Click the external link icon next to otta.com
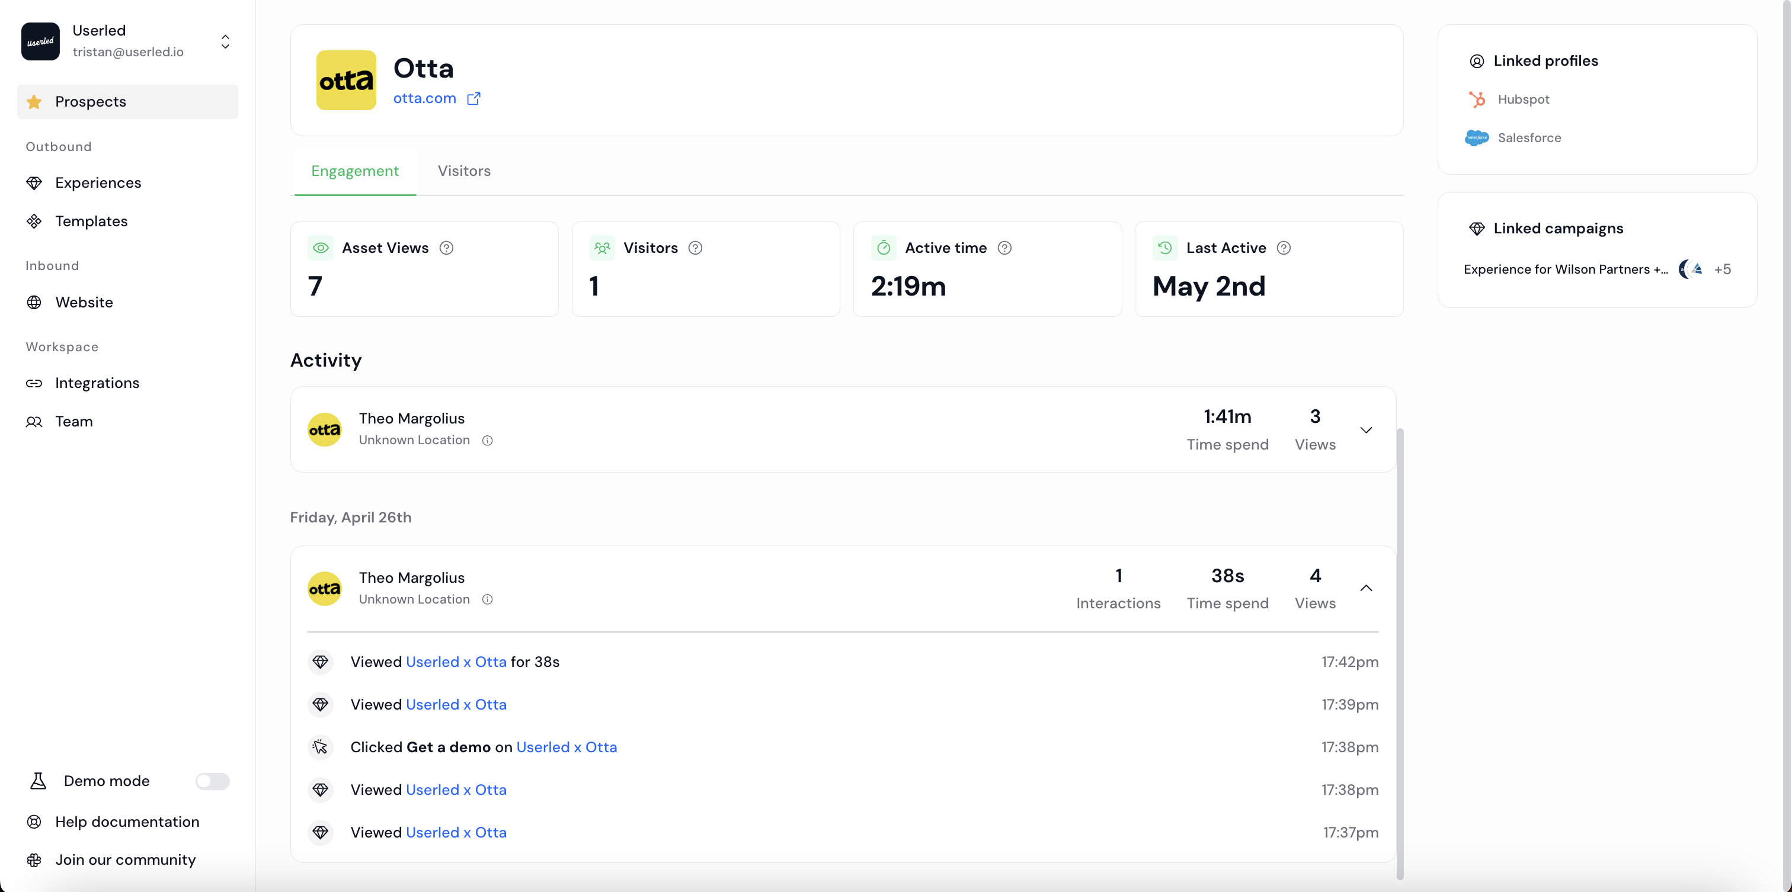Screen dimensions: 1792x892 [x=473, y=99]
